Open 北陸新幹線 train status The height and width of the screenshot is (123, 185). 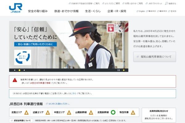(x=107, y=113)
